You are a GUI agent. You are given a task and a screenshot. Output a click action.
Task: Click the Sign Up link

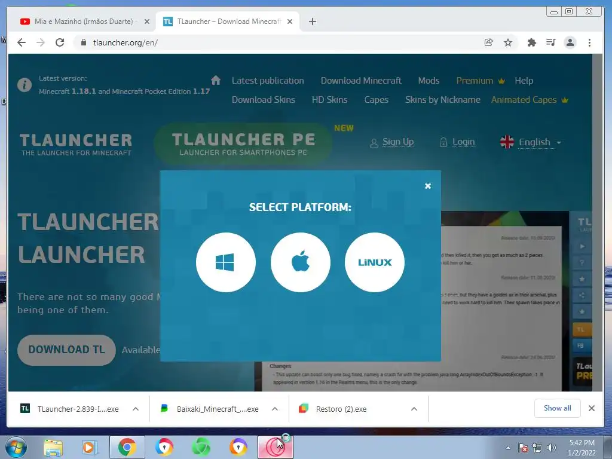click(392, 142)
